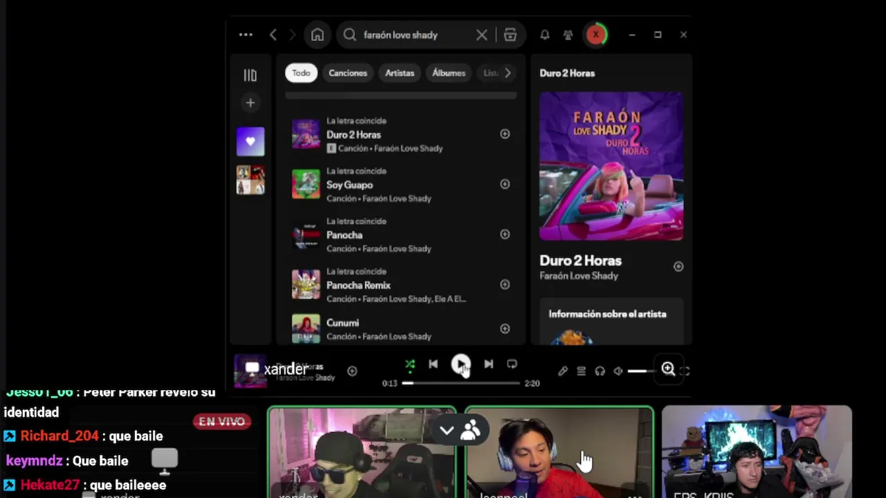This screenshot has width=886, height=498.
Task: Open the Liked Songs heart tile
Action: (251, 142)
